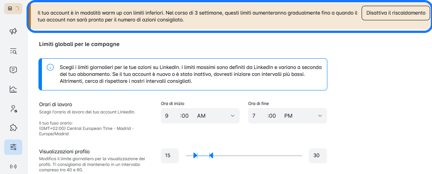Click start time minutes field ':00'
The image size is (432, 174).
[185, 116]
